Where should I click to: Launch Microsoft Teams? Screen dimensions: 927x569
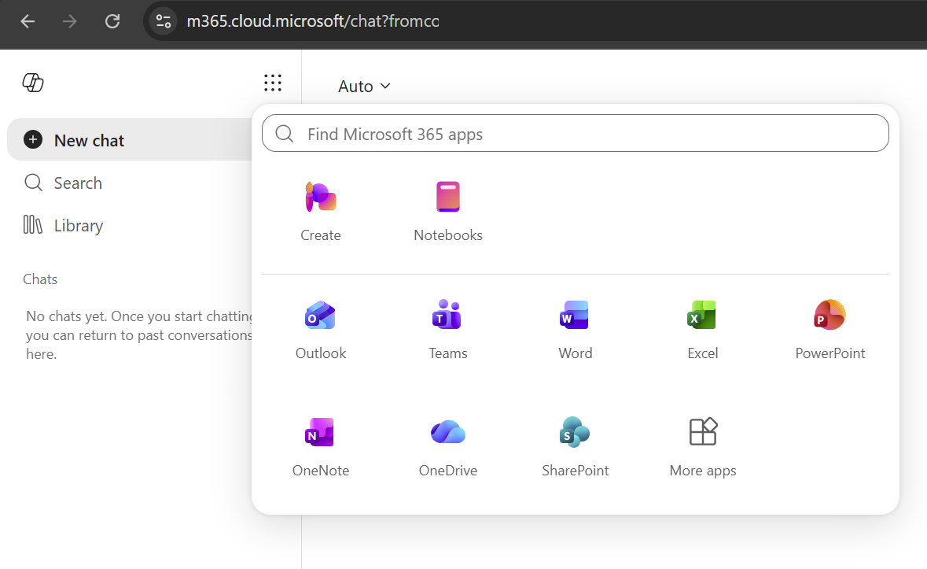tap(447, 330)
